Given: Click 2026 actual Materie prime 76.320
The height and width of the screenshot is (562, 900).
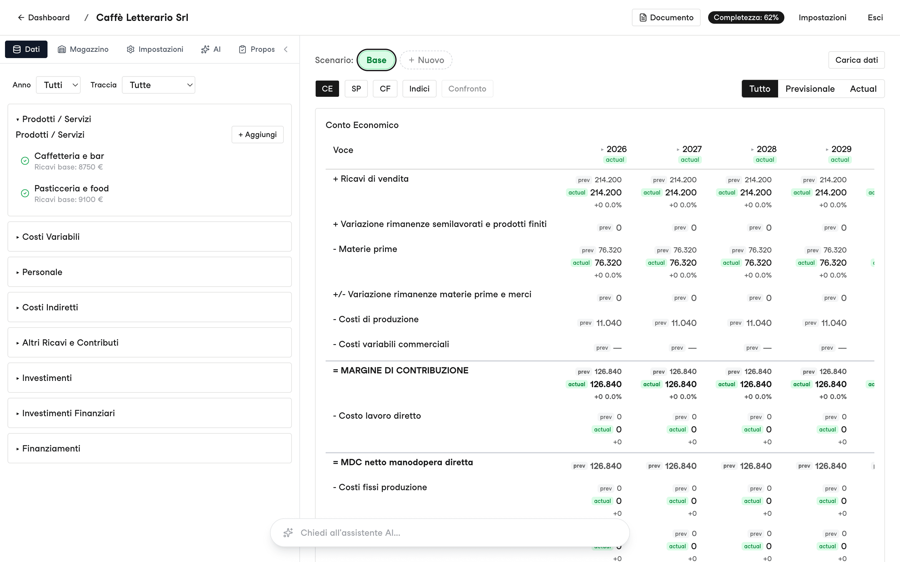Looking at the screenshot, I should pos(608,263).
